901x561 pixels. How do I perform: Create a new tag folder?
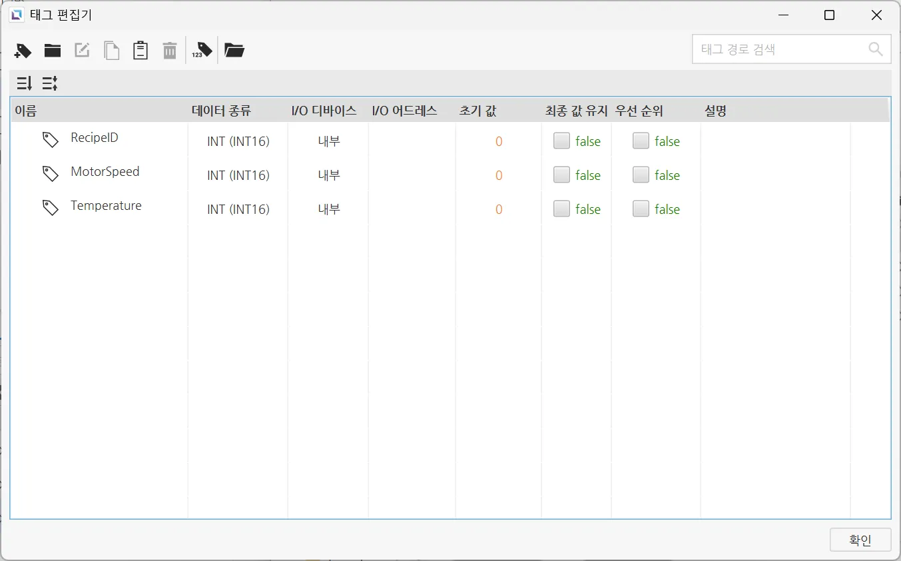pyautogui.click(x=53, y=51)
